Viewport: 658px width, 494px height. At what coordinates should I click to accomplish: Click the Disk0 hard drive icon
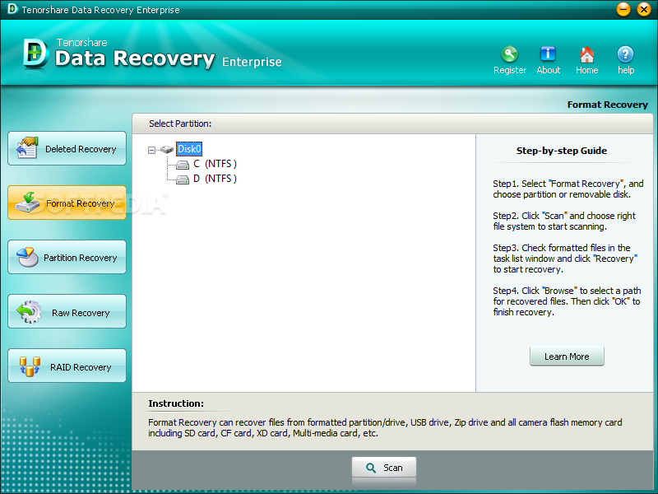click(167, 149)
